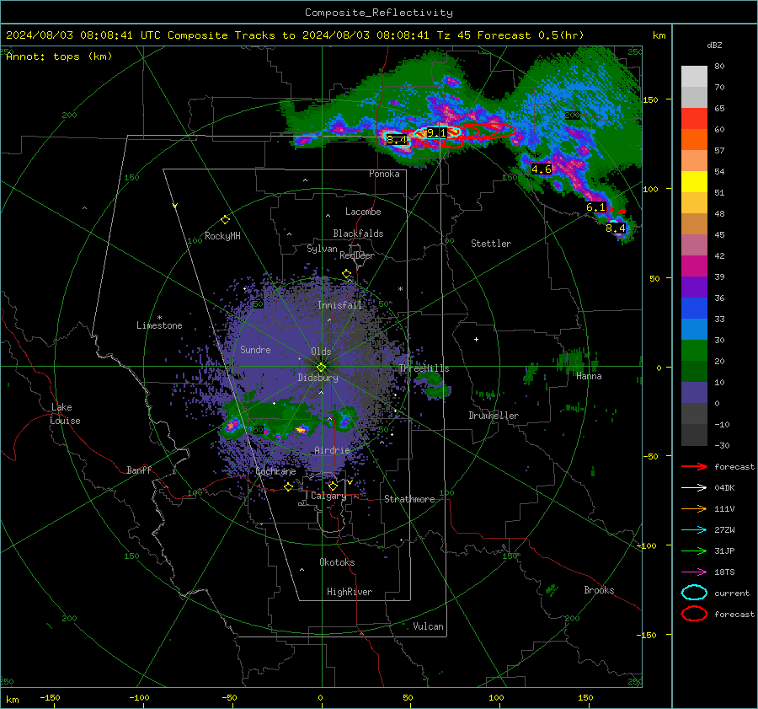Viewport: 758px width, 709px height.
Task: Select the 6.1 storm top annotation
Action: point(595,207)
